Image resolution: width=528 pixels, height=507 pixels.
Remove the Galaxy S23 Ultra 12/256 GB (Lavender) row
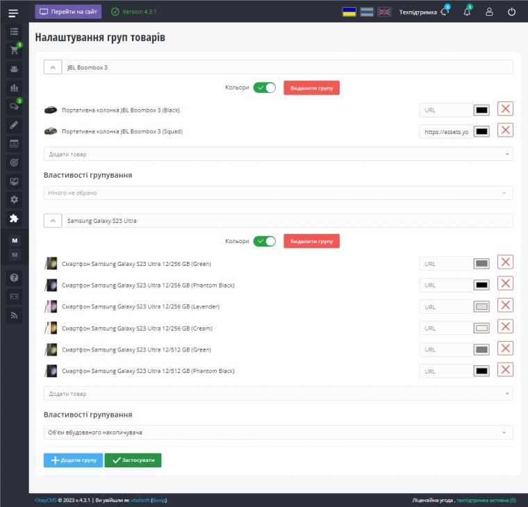coord(505,306)
